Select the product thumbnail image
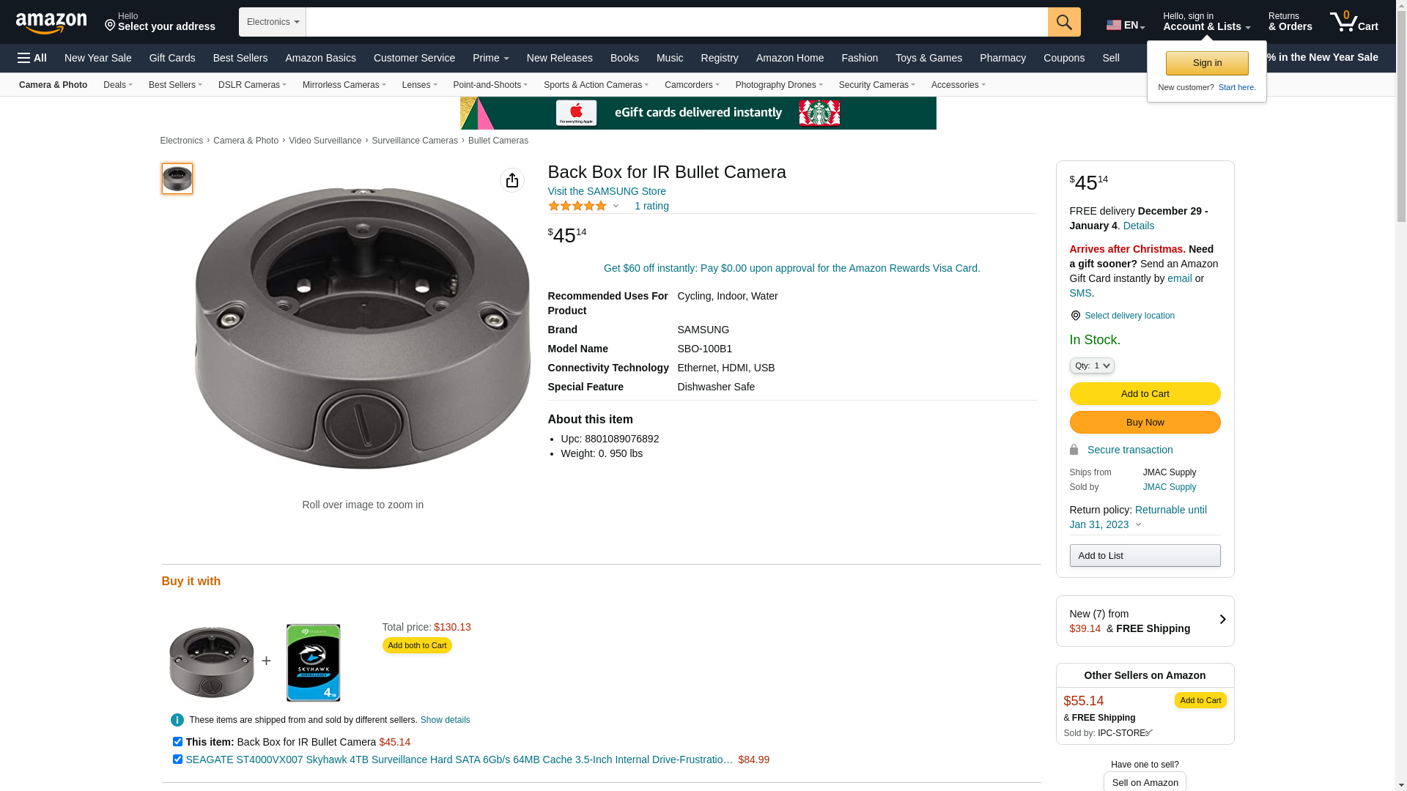 pyautogui.click(x=177, y=179)
